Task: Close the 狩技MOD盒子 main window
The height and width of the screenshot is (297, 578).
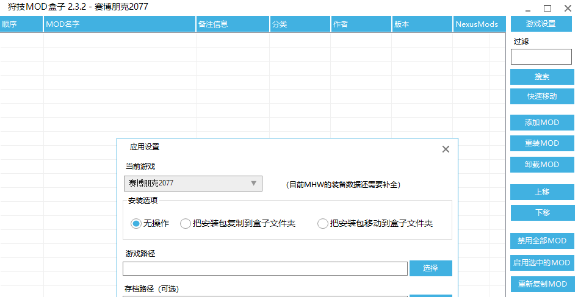Action: 568,8
